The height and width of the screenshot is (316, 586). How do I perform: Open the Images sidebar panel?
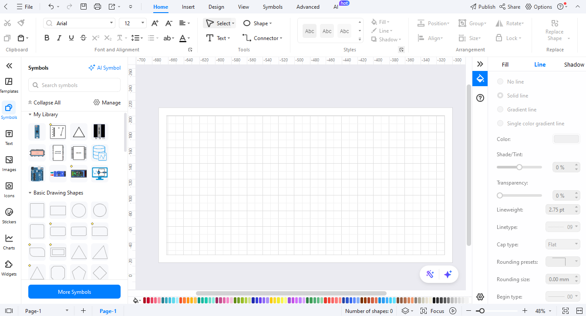[x=9, y=163]
